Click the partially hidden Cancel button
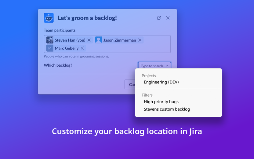Image resolution: width=254 pixels, height=159 pixels. 130,84
